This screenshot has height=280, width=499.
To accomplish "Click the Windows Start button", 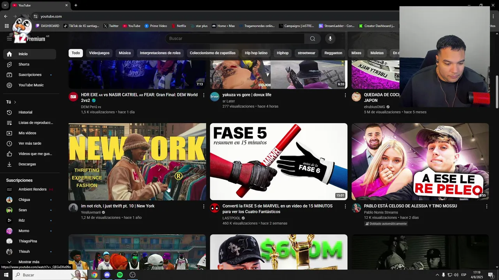I will [6, 275].
